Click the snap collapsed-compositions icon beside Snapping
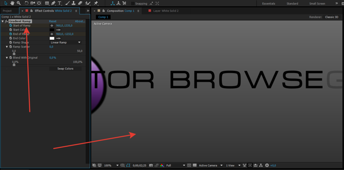Image resolution: width=344 pixels, height=170 pixels. point(157,3)
